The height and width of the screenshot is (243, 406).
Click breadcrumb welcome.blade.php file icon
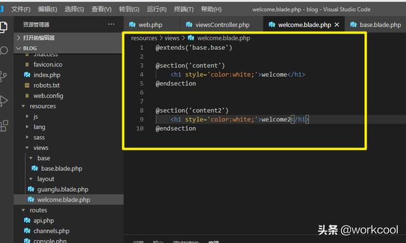[191, 38]
